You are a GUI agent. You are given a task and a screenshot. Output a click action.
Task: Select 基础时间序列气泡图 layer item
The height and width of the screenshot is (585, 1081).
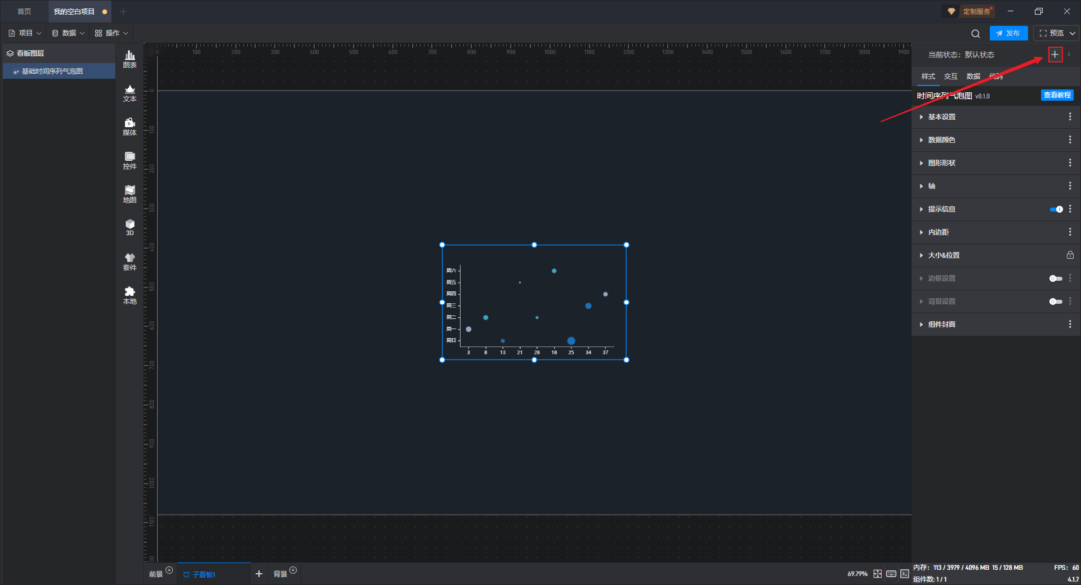point(59,71)
